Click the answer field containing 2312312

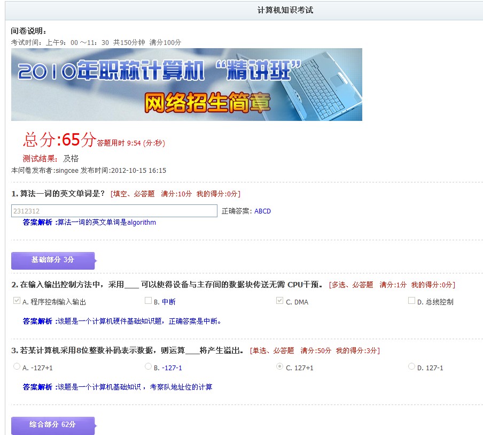tap(114, 211)
